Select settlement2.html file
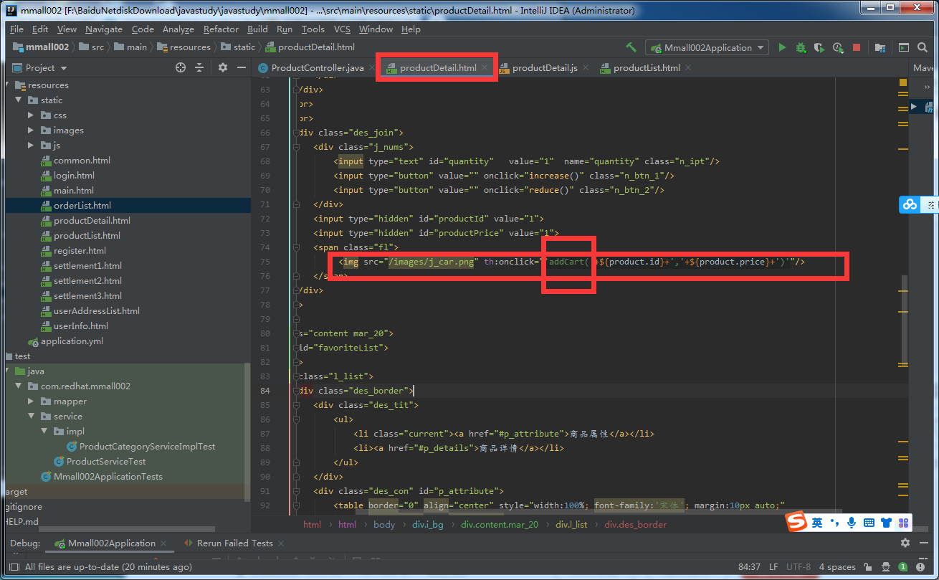The width and height of the screenshot is (939, 580). [87, 281]
